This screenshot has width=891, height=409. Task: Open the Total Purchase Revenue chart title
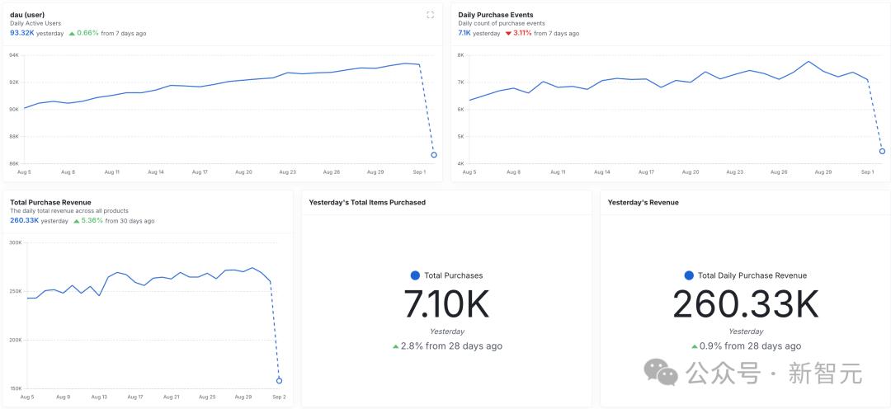[50, 202]
